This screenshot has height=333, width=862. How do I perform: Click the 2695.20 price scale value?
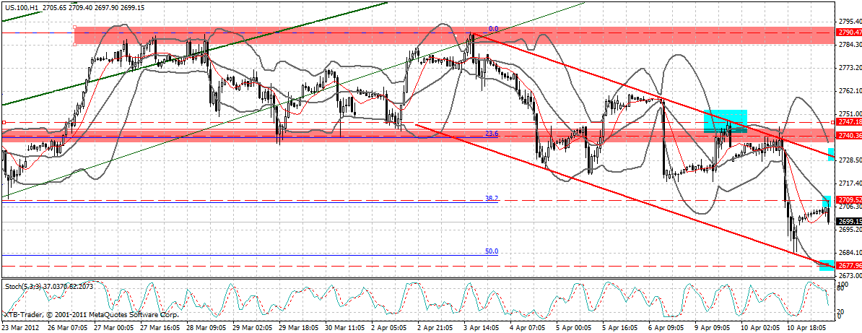click(x=850, y=229)
